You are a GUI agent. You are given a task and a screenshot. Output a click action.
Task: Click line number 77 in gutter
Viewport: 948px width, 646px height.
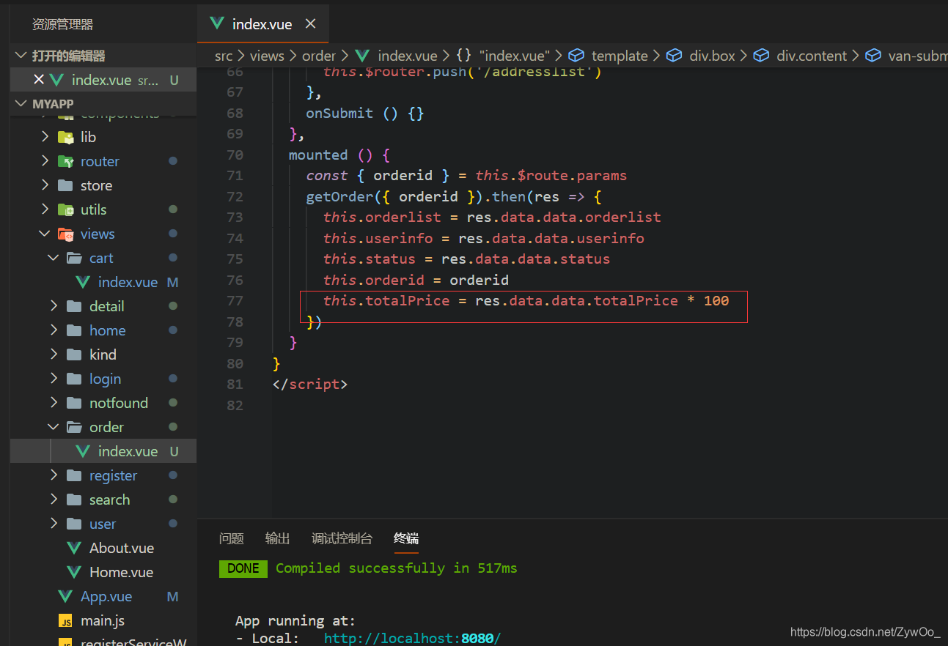(235, 301)
